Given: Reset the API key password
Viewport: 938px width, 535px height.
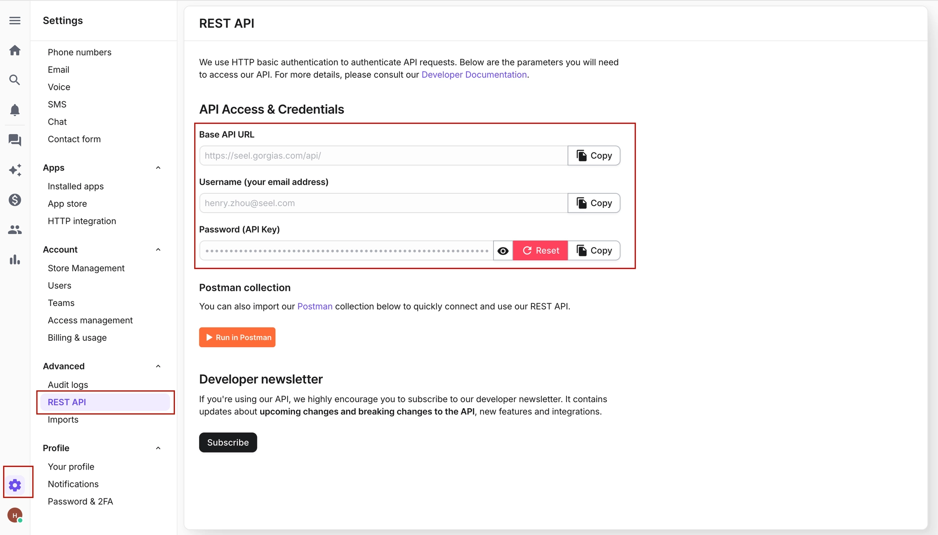Looking at the screenshot, I should 540,251.
